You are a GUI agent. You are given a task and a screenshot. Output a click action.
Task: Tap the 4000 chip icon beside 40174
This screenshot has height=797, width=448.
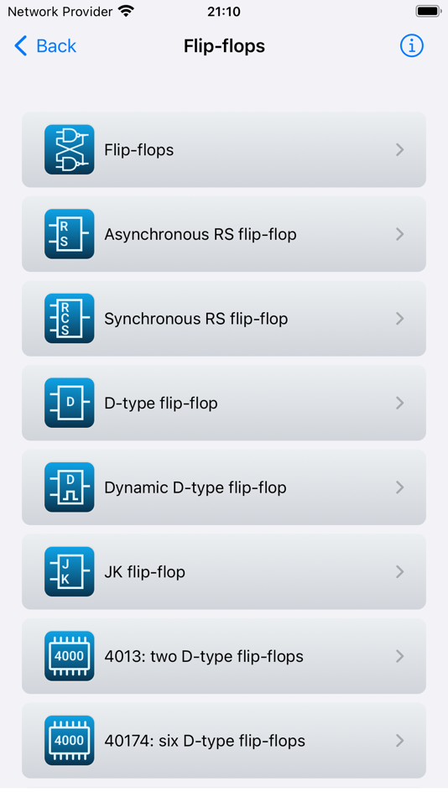click(69, 740)
